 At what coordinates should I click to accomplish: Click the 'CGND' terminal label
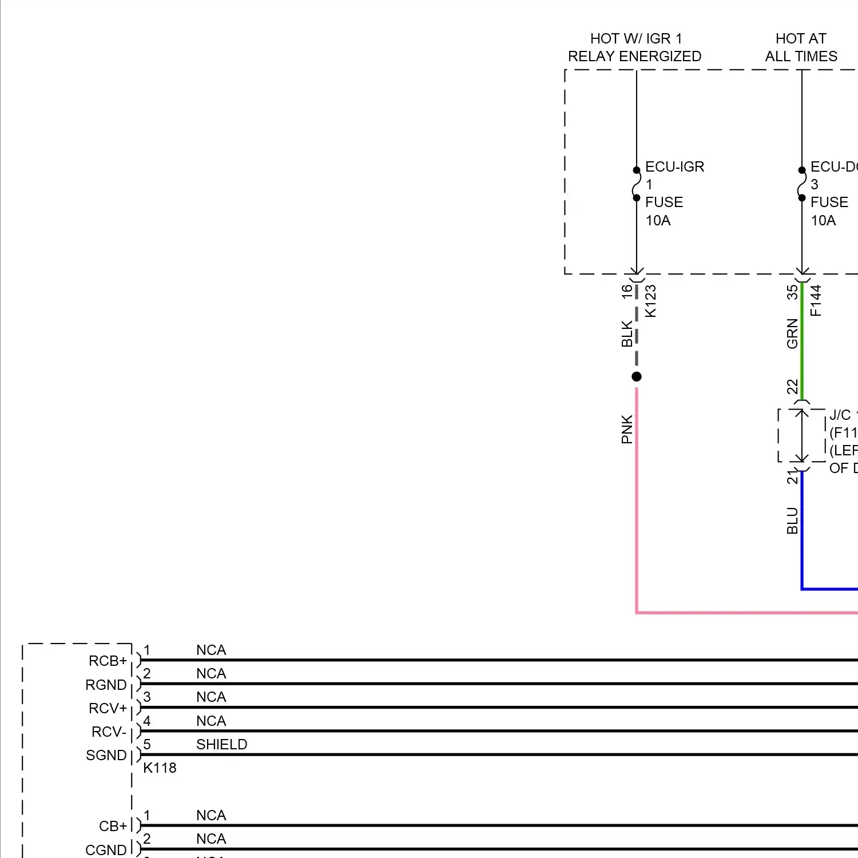click(x=106, y=850)
